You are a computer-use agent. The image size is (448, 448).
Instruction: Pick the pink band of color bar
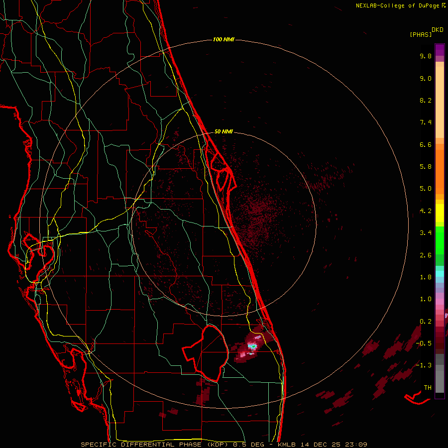440,301
